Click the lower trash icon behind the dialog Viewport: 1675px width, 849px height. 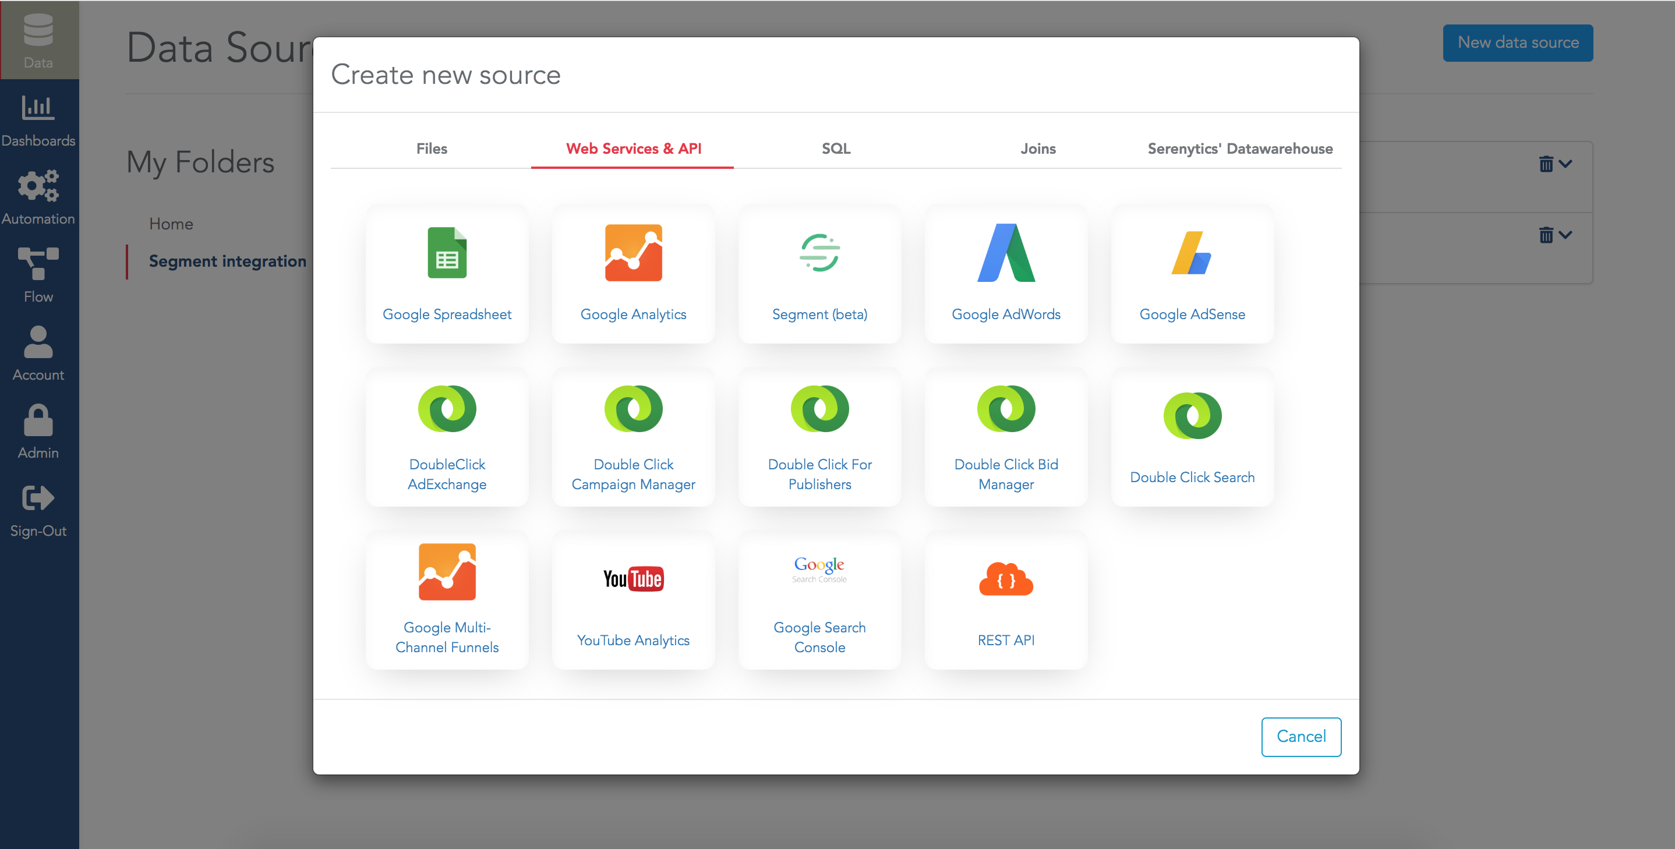[x=1546, y=235]
